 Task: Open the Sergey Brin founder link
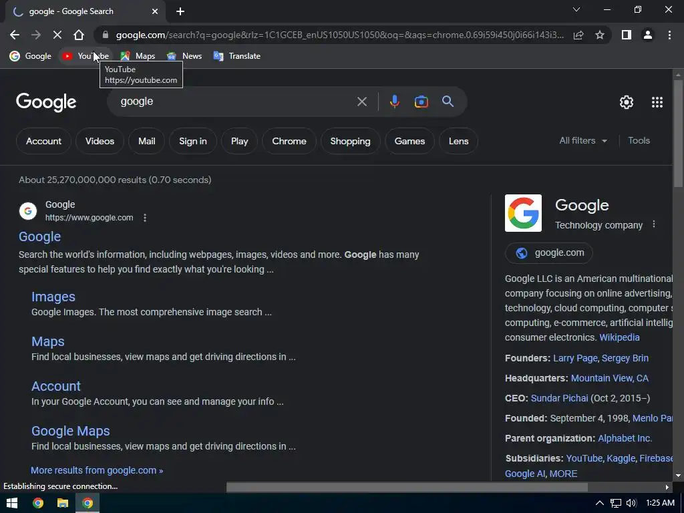(625, 358)
